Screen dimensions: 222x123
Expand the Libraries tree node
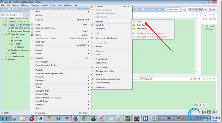pyautogui.click(x=9, y=41)
